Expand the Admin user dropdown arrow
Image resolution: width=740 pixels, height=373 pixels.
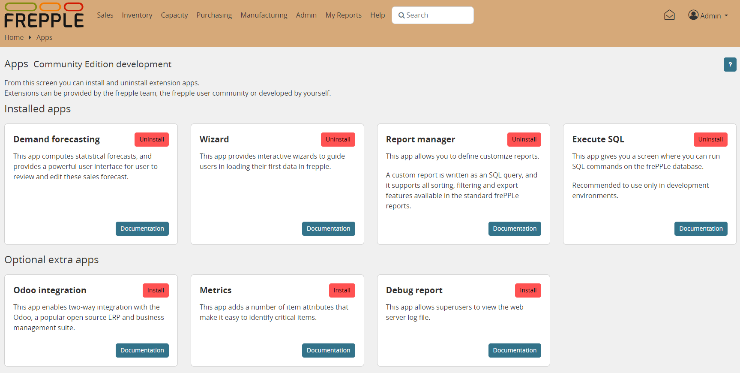click(x=726, y=16)
